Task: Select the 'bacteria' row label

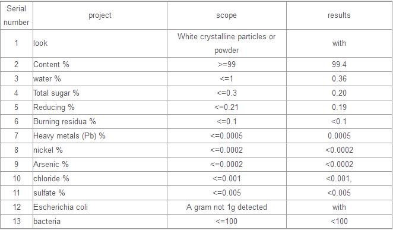Action: [x=100, y=222]
